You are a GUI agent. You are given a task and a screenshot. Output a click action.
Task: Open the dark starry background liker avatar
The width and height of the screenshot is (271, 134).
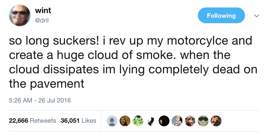pos(164,121)
